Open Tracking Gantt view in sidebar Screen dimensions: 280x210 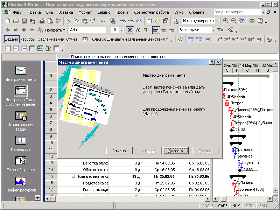(x=21, y=96)
